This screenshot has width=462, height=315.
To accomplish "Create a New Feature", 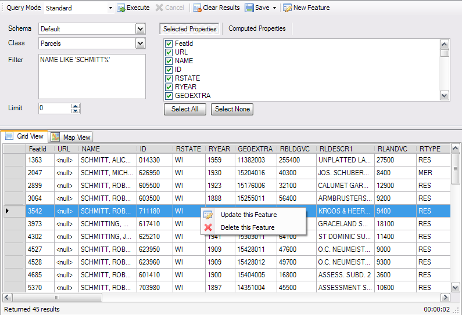I will click(x=306, y=8).
